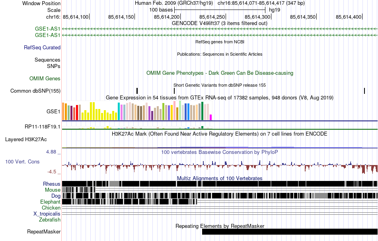Click the GSE1 GTEx expression label
Viewport: 378px width, 241px height.
[53, 112]
